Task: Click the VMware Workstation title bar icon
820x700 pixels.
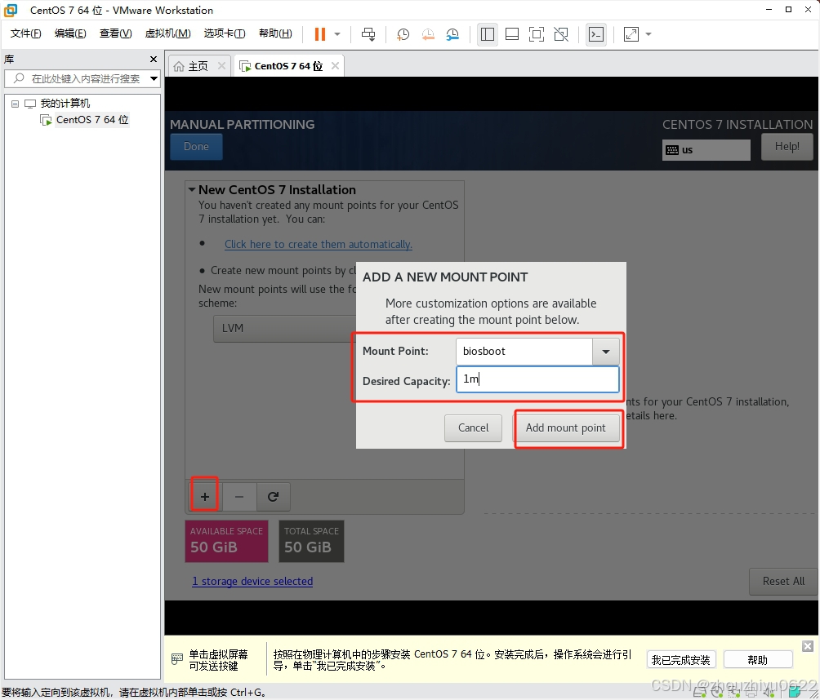Action: pyautogui.click(x=11, y=10)
